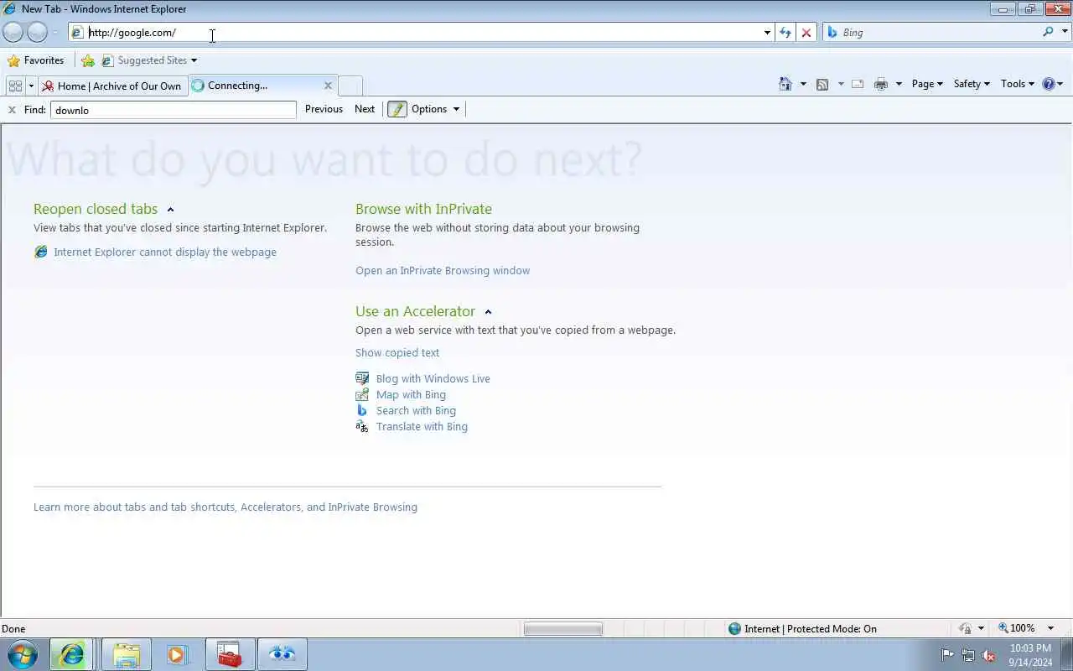Click the Blog with Windows Live icon

[362, 378]
